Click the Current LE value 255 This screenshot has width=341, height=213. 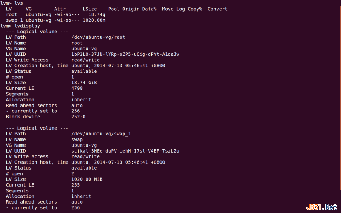[75, 185]
